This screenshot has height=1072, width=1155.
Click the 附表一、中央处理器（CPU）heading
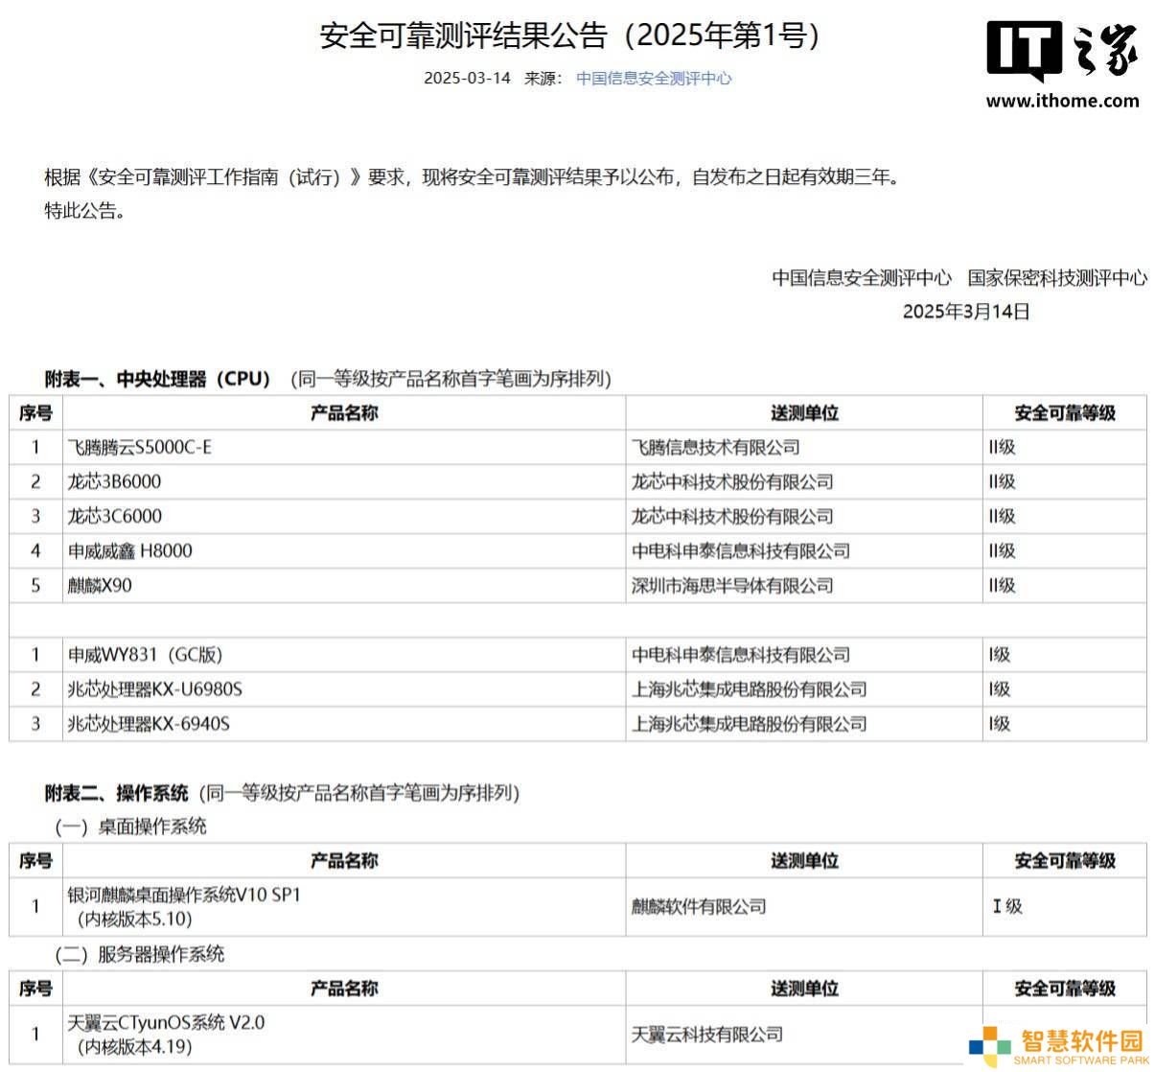point(158,379)
